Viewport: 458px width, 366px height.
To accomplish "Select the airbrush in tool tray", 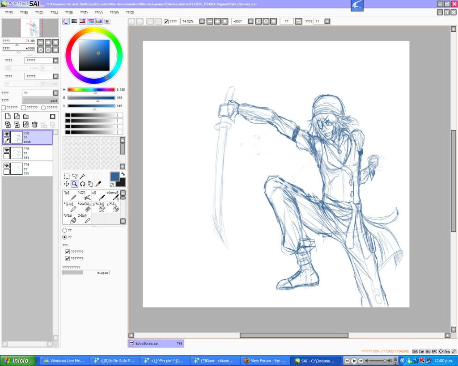I will 84,196.
